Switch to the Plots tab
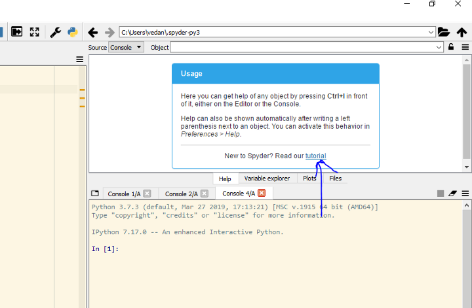This screenshot has height=308, width=472. 309,179
